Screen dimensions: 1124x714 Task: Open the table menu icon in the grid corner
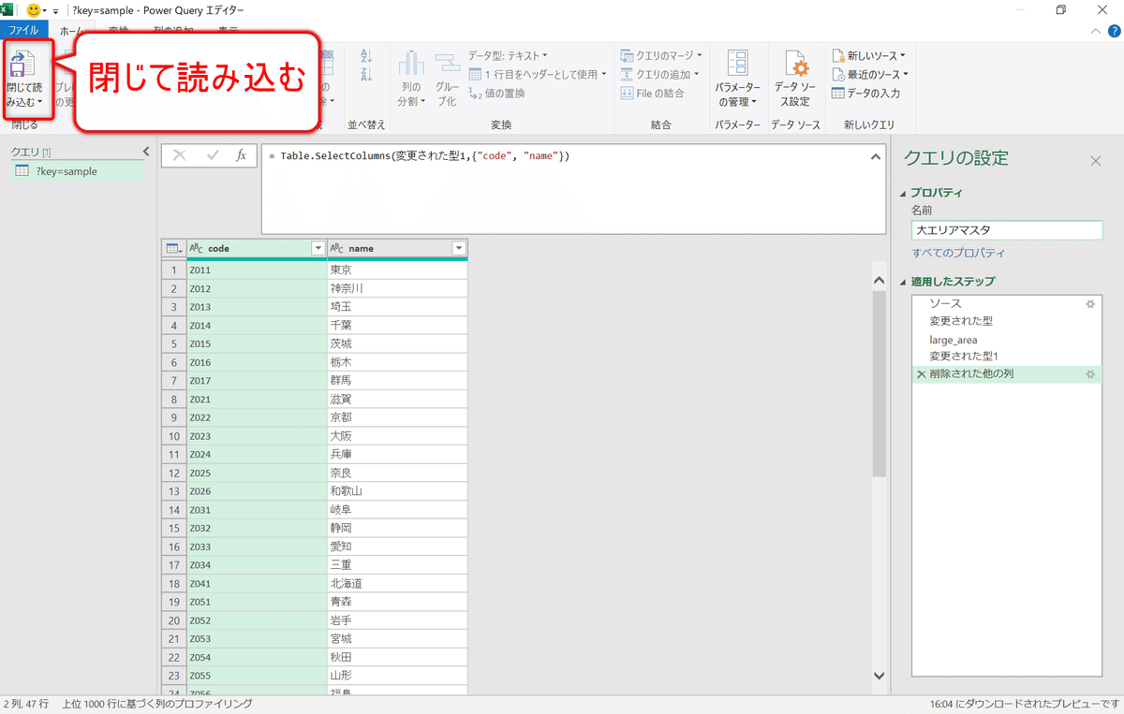tap(173, 248)
